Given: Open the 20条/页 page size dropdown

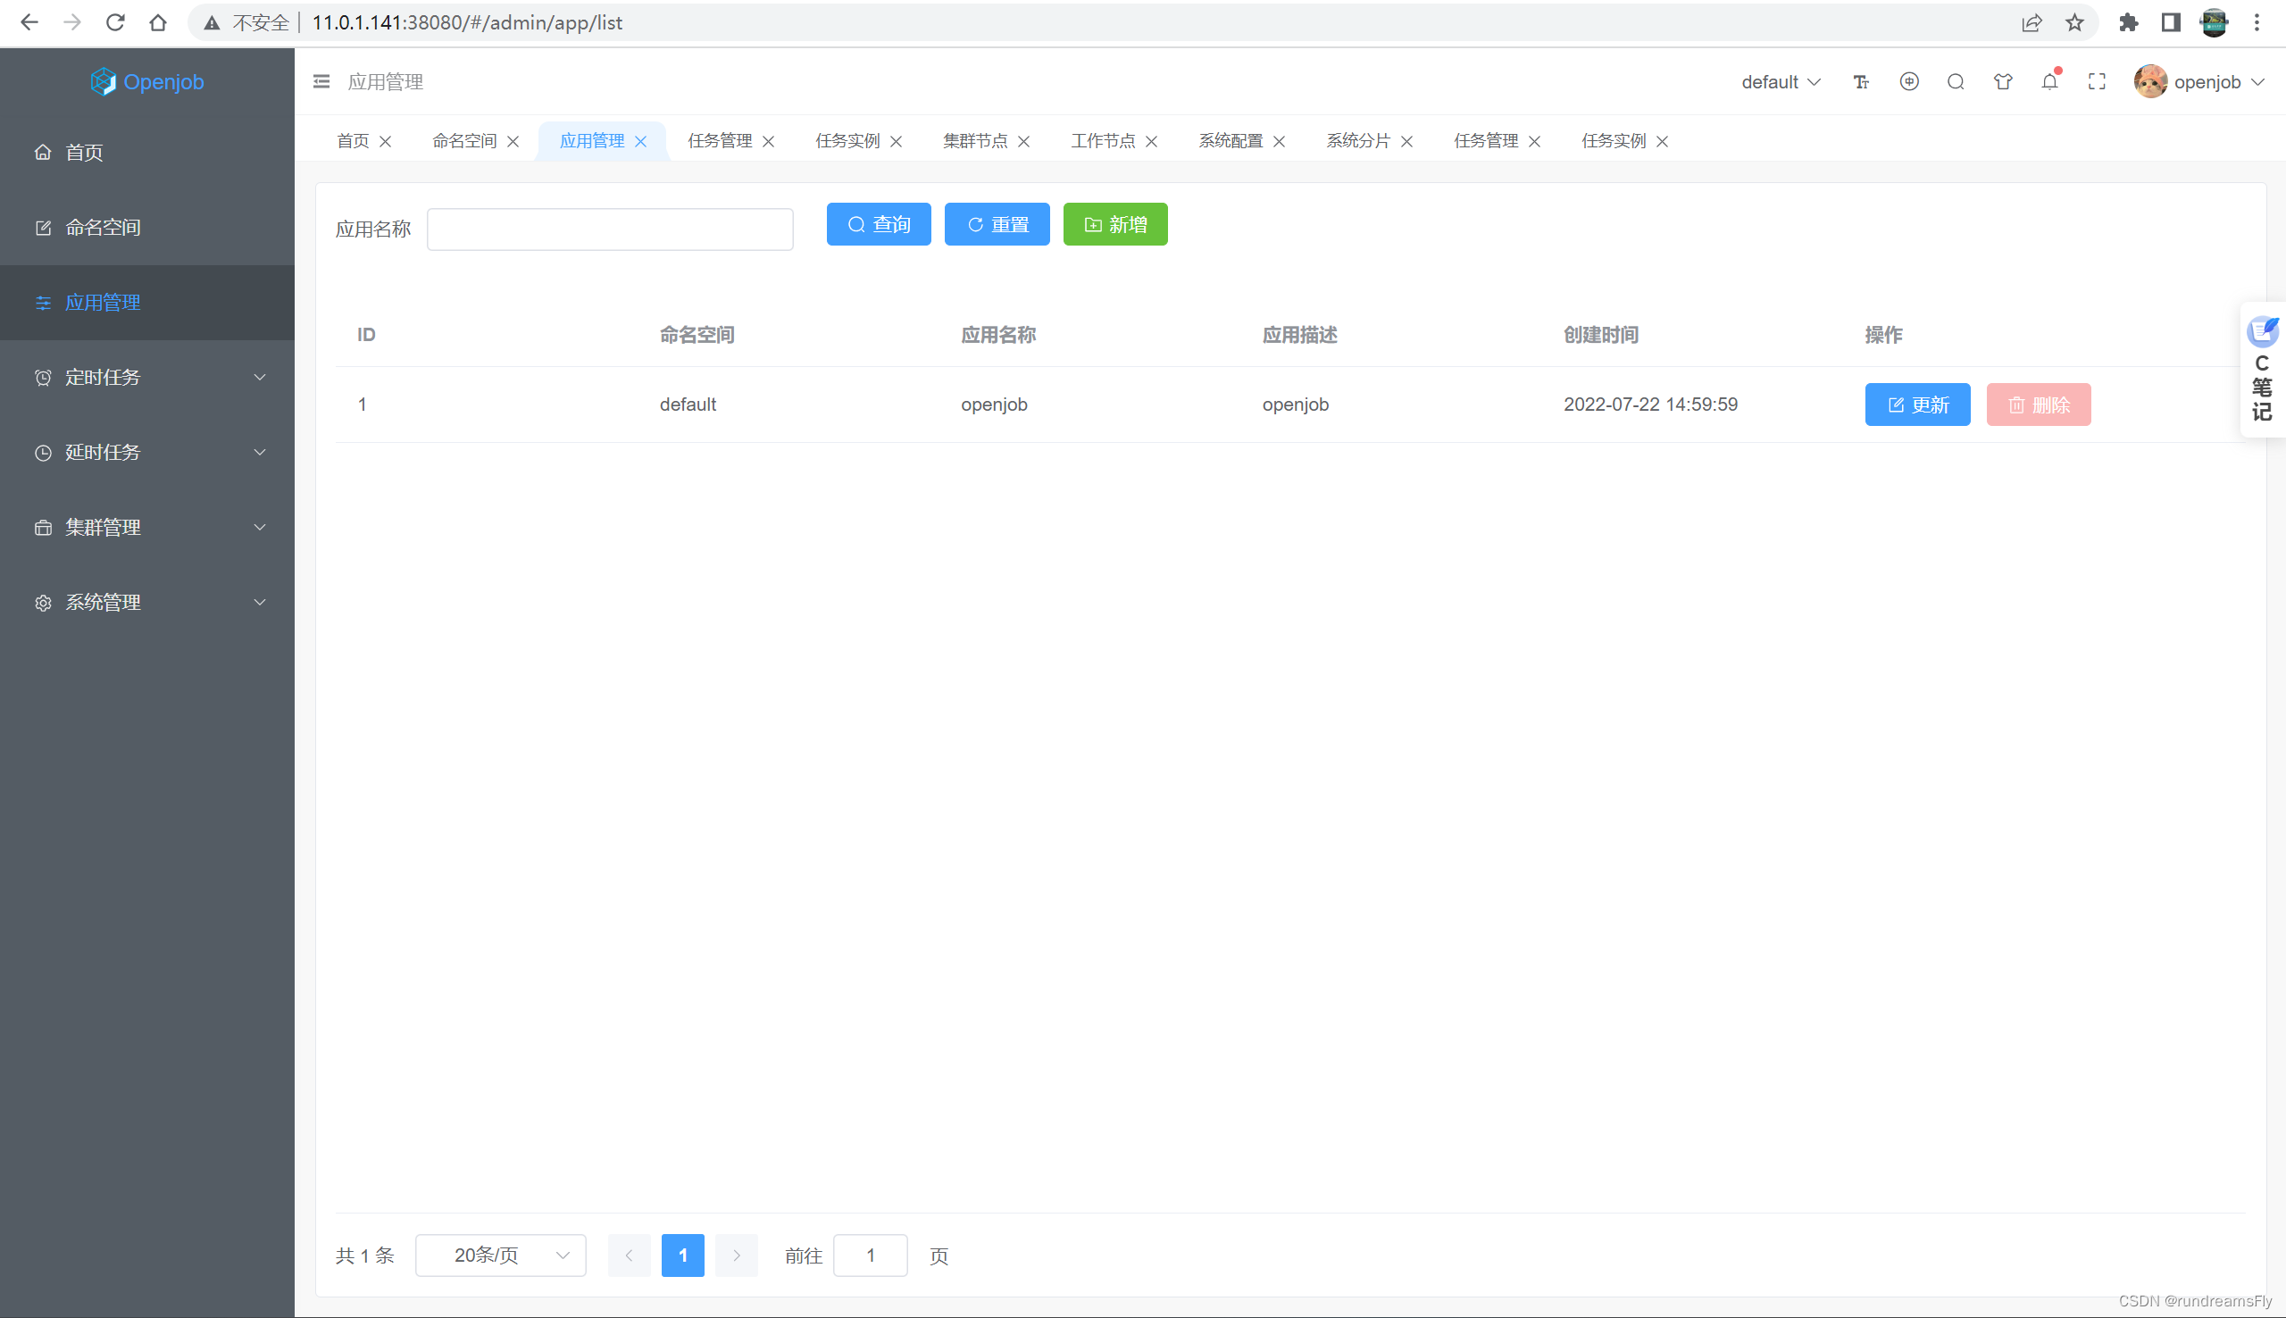Looking at the screenshot, I should click(x=499, y=1255).
